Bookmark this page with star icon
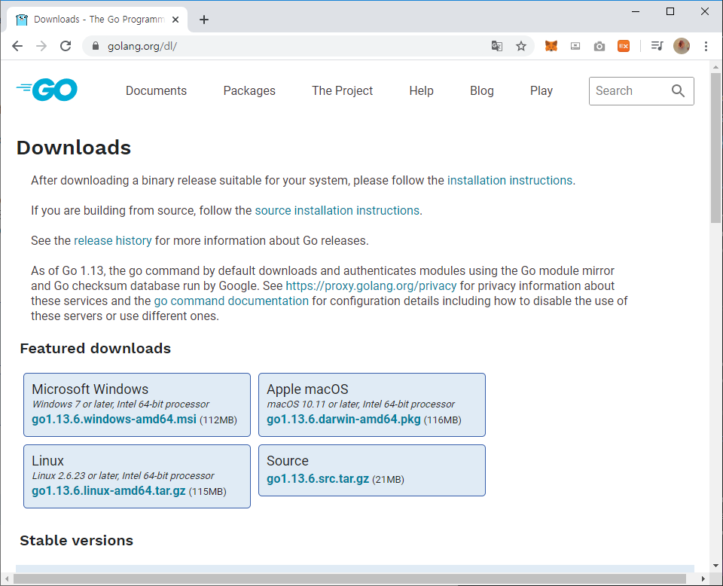 521,46
